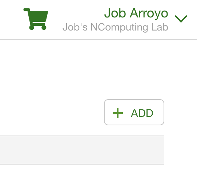Click the cart wheels of cart icon

pyautogui.click(x=38, y=28)
